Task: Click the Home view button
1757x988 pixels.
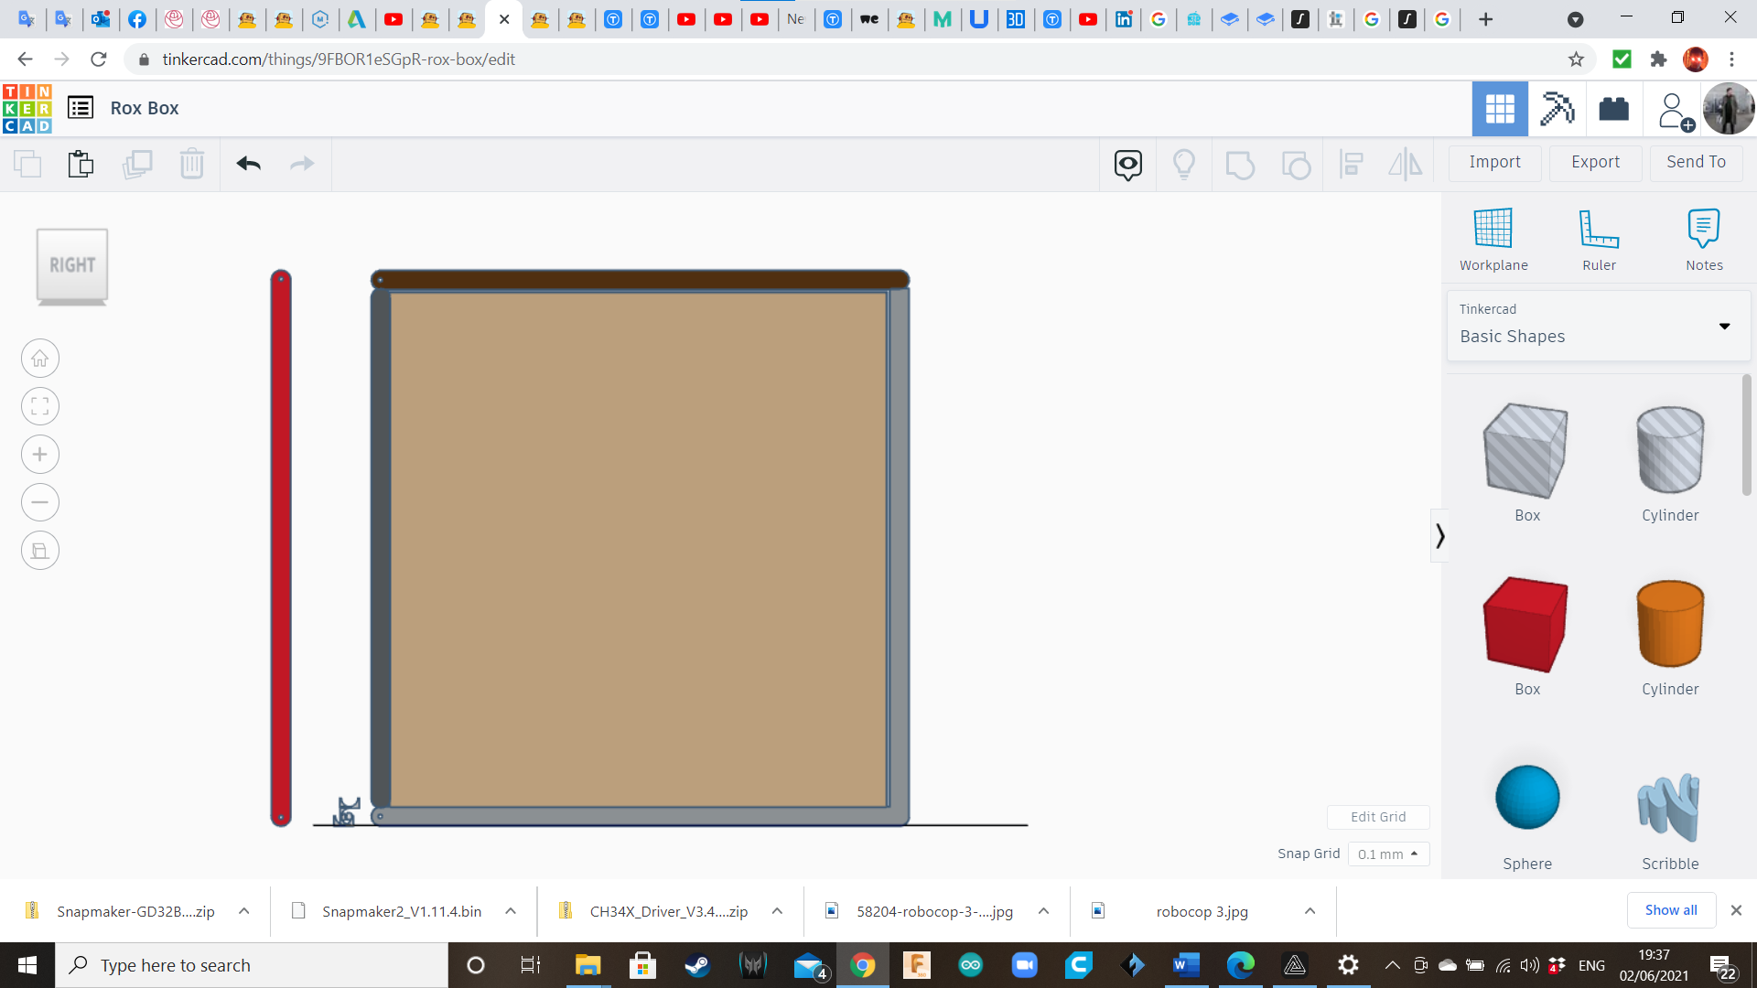Action: pyautogui.click(x=40, y=359)
